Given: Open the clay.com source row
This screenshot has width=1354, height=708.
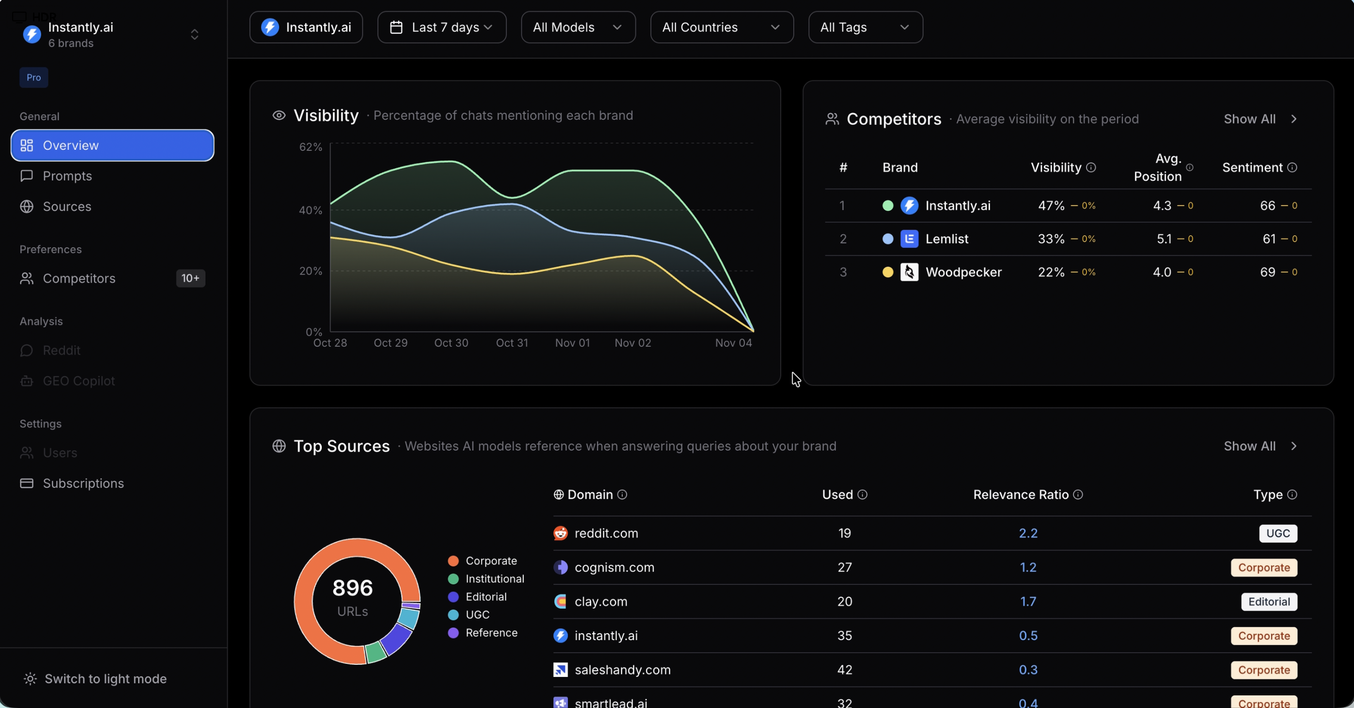Looking at the screenshot, I should tap(932, 602).
